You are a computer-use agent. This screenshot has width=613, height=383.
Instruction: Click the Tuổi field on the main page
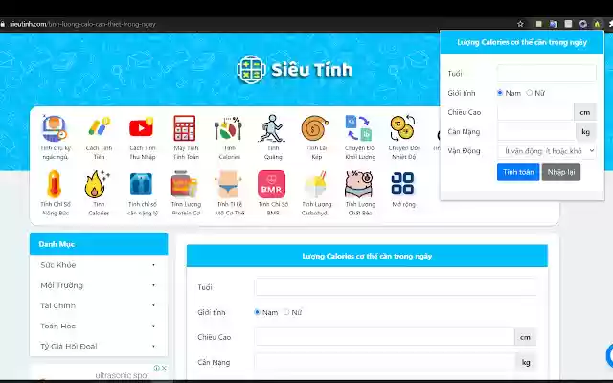(396, 287)
